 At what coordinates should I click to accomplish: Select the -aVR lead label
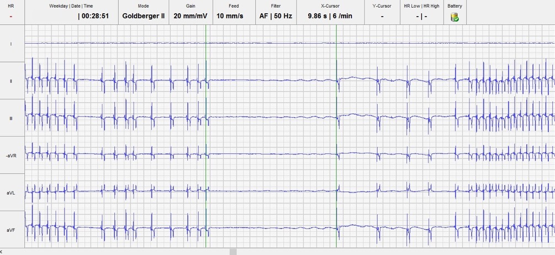pos(11,156)
